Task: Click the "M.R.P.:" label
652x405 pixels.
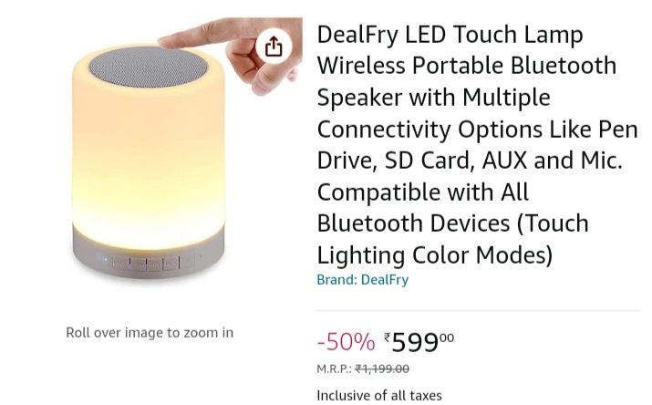Action: pyautogui.click(x=334, y=369)
